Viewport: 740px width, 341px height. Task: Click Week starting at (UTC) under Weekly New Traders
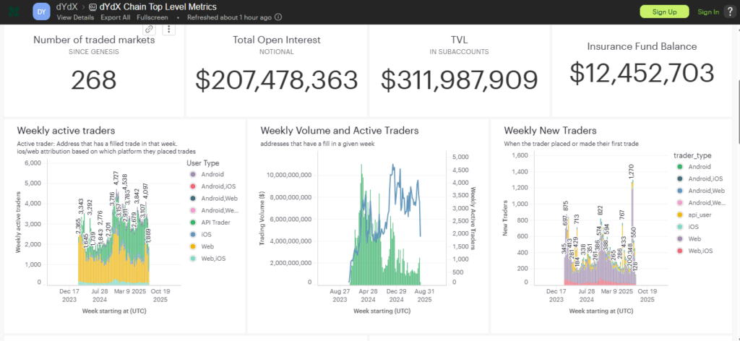coord(601,311)
